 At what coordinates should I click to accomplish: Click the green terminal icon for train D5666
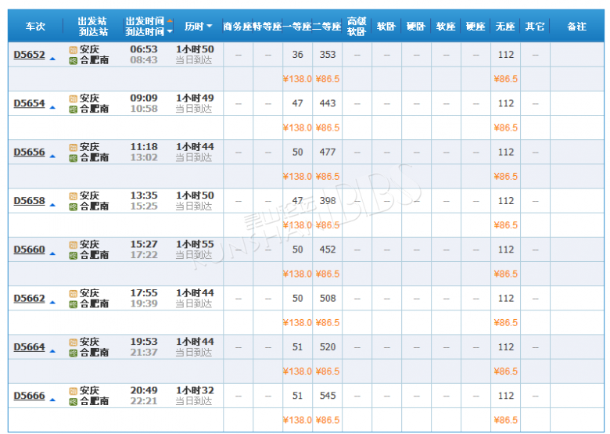(x=74, y=401)
